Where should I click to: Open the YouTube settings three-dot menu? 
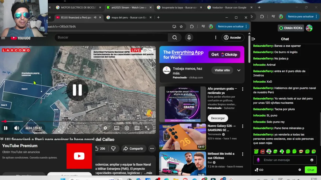[x=216, y=37]
